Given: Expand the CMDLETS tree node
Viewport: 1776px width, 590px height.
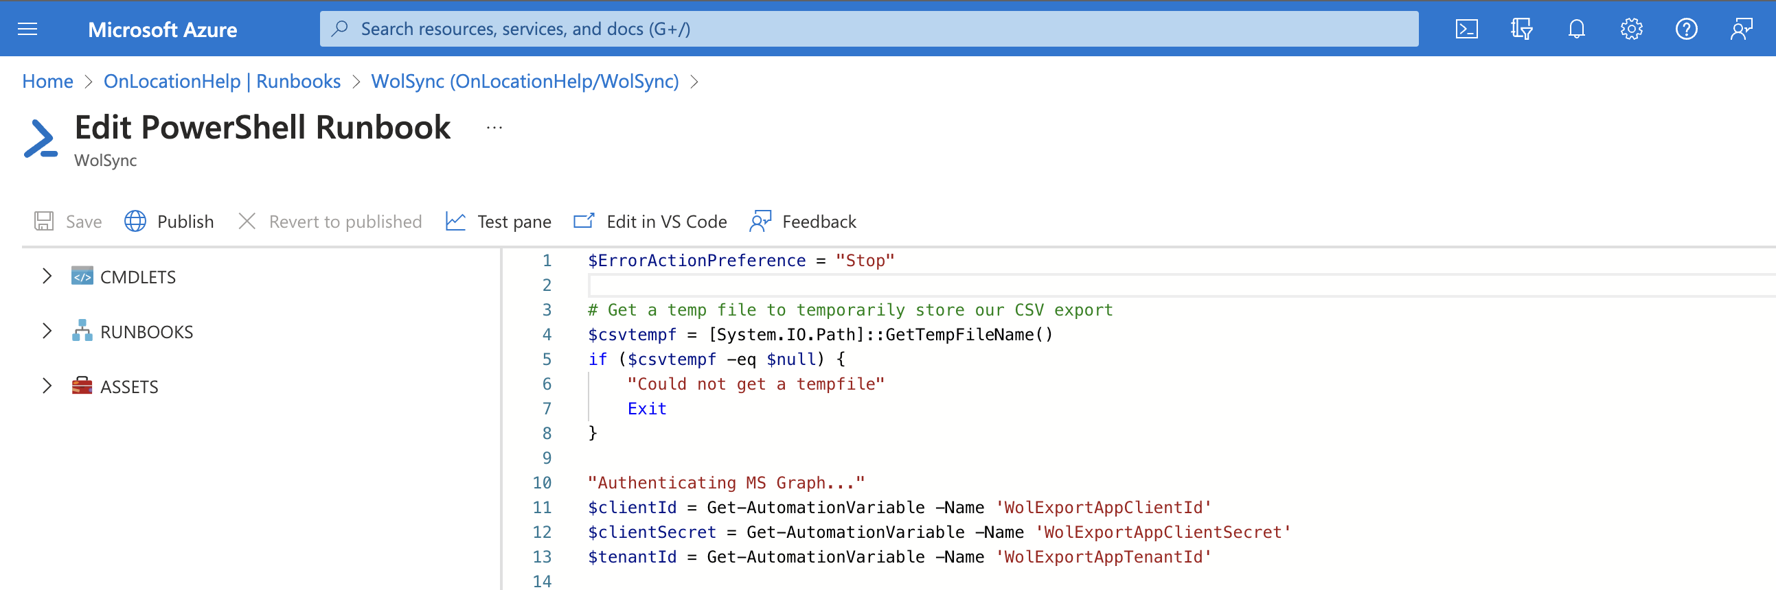Looking at the screenshot, I should point(47,276).
